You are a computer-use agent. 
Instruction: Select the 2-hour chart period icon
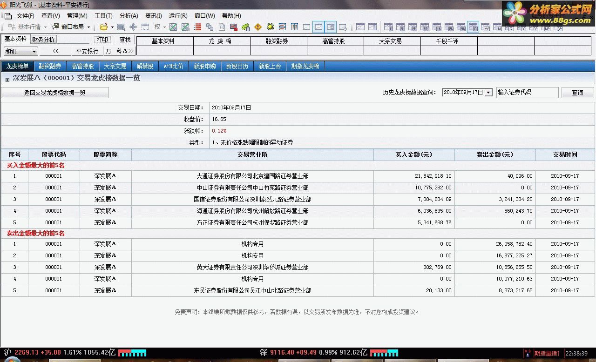coord(449,28)
